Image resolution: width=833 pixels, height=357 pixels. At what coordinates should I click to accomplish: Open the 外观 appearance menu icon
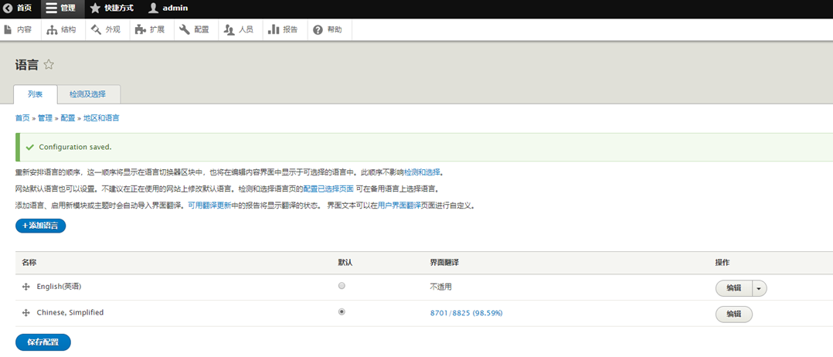pos(96,29)
